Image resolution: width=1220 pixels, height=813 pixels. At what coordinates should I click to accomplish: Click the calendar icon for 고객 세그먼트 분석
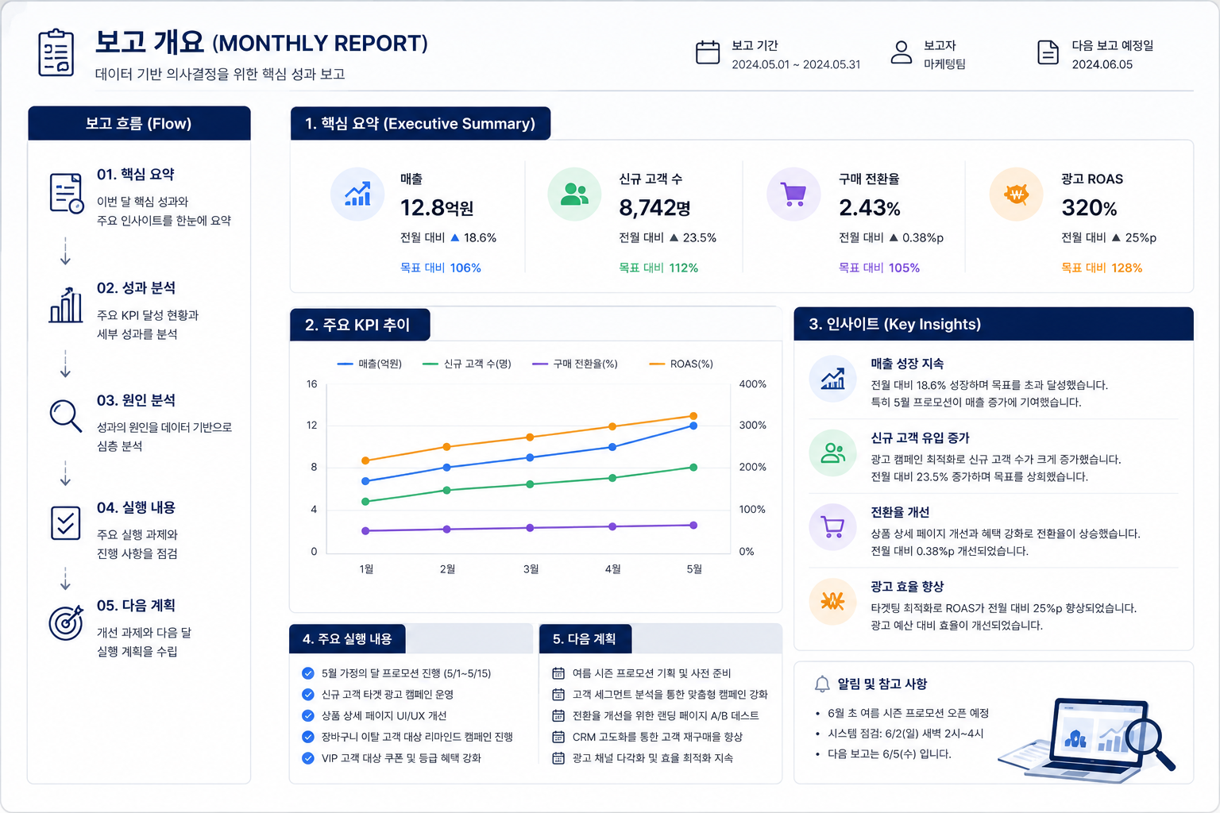(558, 695)
